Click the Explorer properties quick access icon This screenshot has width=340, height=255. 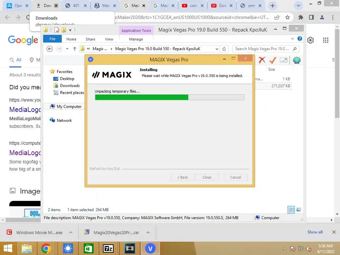click(56, 30)
